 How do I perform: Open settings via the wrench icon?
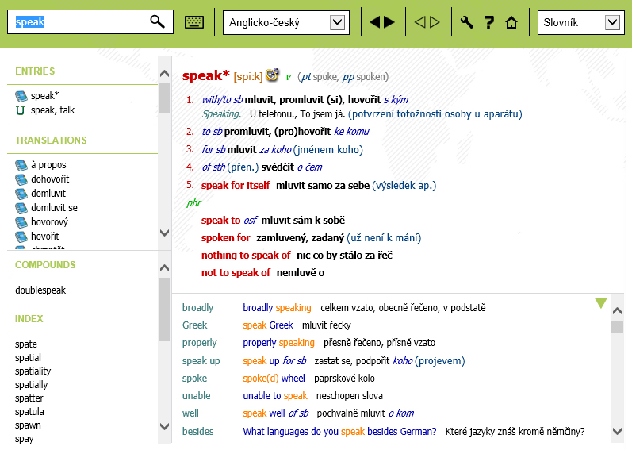click(467, 22)
